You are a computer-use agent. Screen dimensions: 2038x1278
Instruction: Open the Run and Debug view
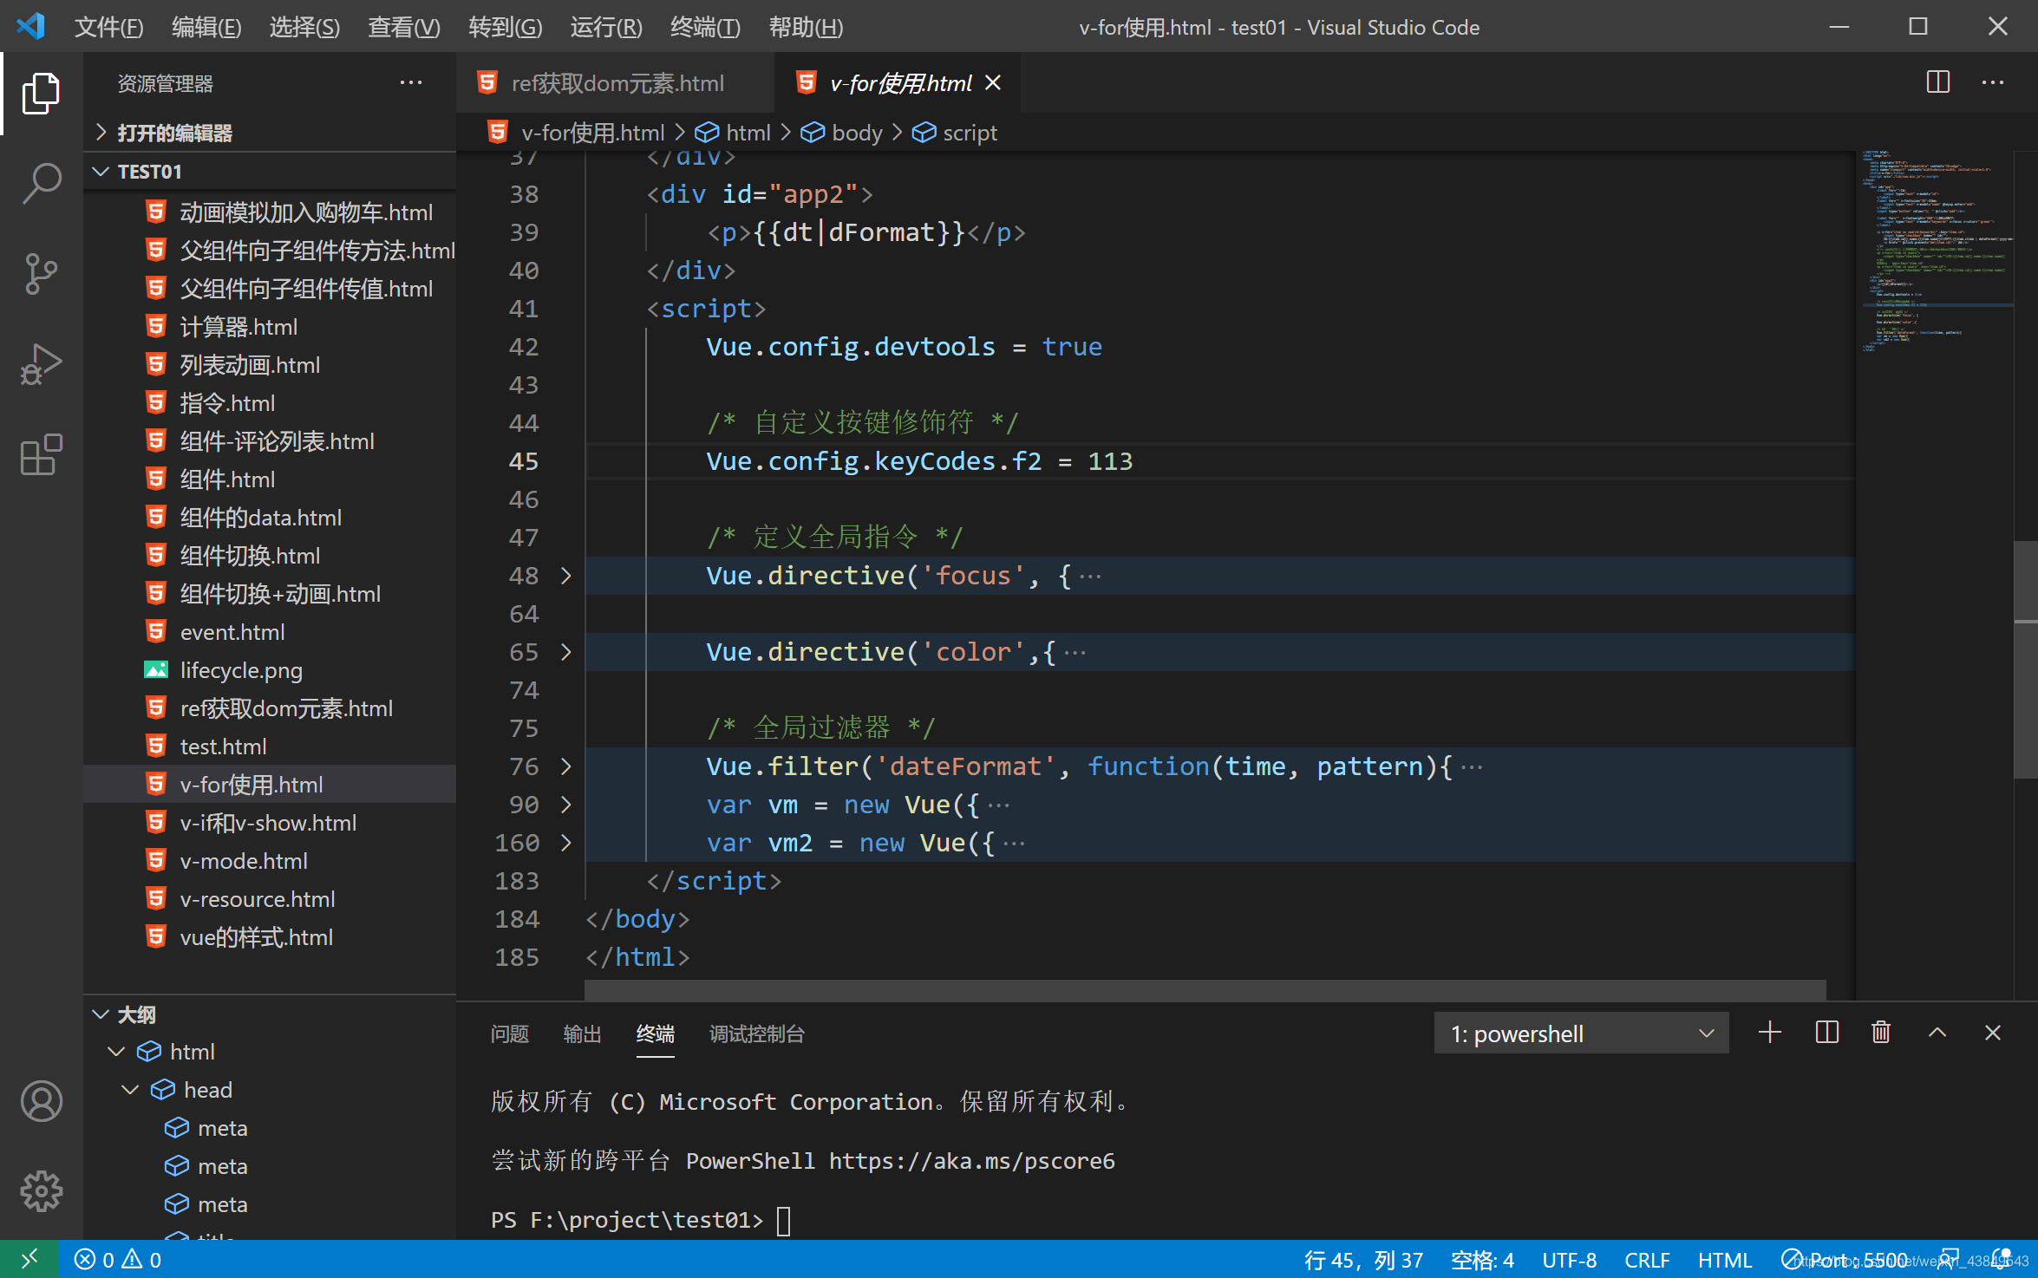pyautogui.click(x=41, y=364)
